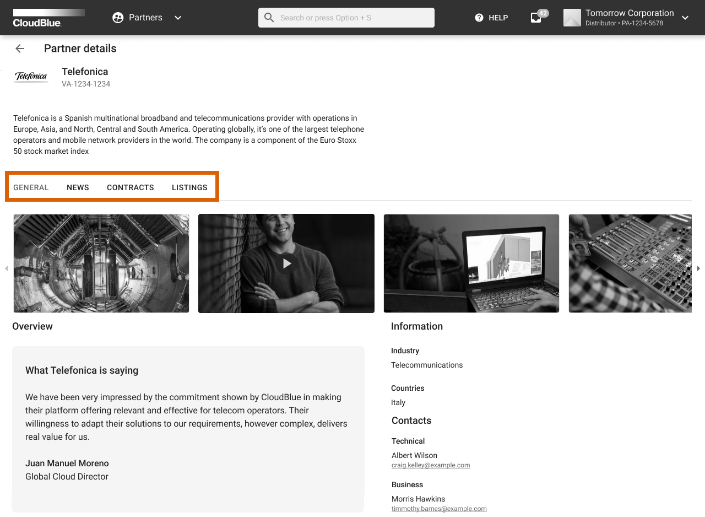705x517 pixels.
Task: Expand the Tomorrow Corporation account menu
Action: pyautogui.click(x=685, y=18)
